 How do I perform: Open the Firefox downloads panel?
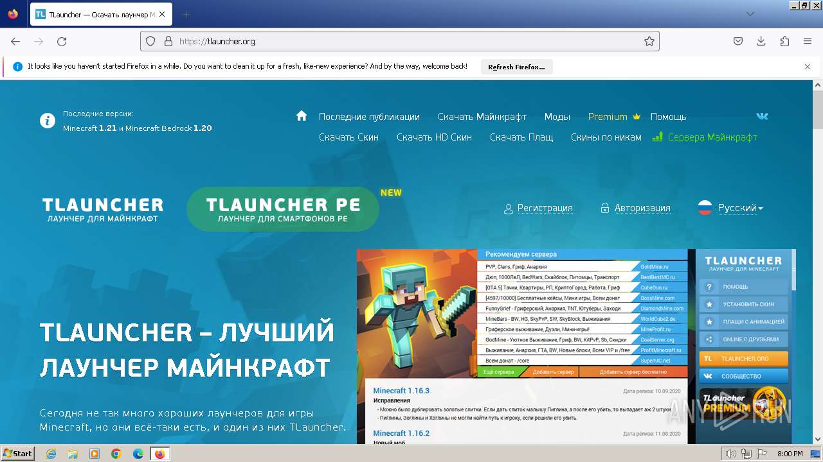coord(761,41)
